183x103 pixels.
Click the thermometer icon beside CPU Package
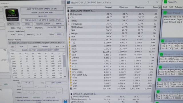(69, 27)
